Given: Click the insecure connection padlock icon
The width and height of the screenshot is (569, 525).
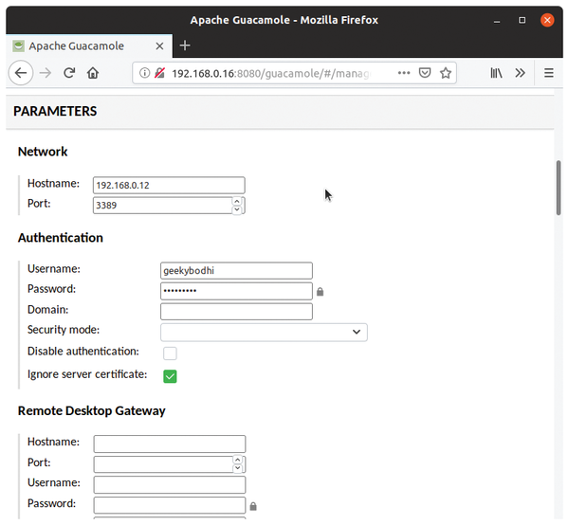Looking at the screenshot, I should [159, 73].
